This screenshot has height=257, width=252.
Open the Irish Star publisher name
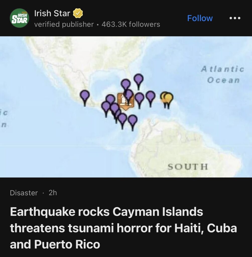click(52, 14)
